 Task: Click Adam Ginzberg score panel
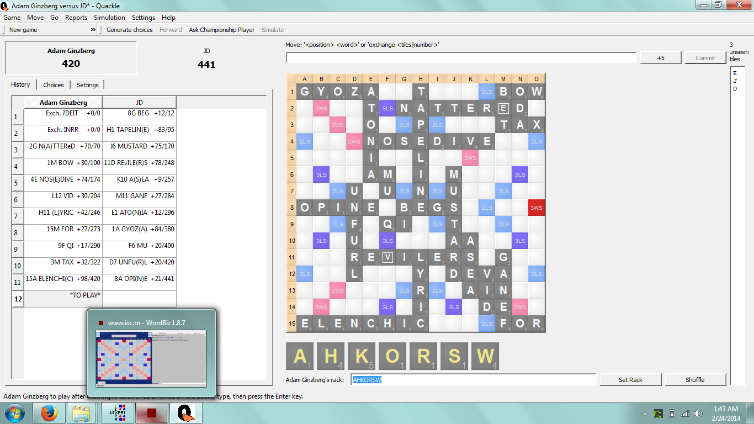71,57
